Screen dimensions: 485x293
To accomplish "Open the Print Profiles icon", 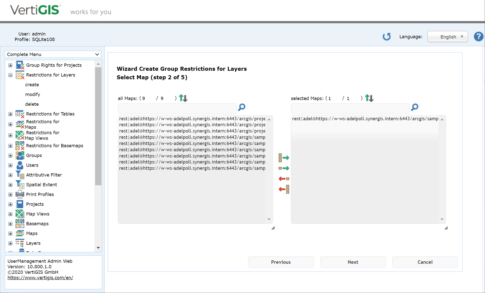I will pyautogui.click(x=20, y=194).
